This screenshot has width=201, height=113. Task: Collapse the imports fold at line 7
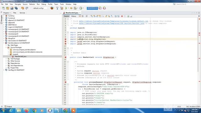click(x=68, y=32)
